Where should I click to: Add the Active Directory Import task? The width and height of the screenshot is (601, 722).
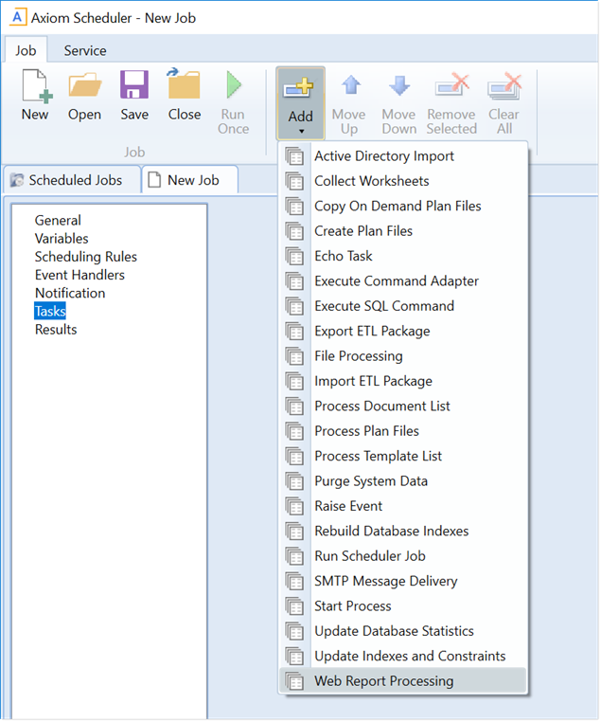(x=383, y=156)
